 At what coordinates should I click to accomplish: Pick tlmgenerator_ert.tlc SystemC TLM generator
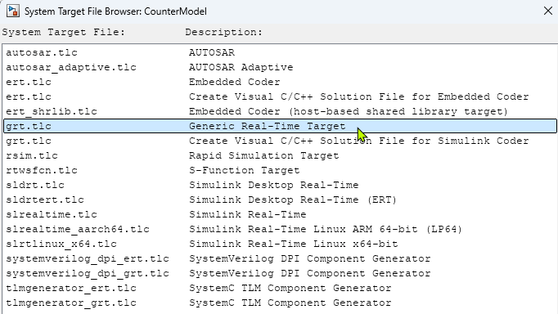coord(280,288)
